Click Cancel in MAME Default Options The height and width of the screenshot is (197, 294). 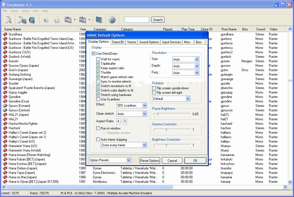click(172, 160)
